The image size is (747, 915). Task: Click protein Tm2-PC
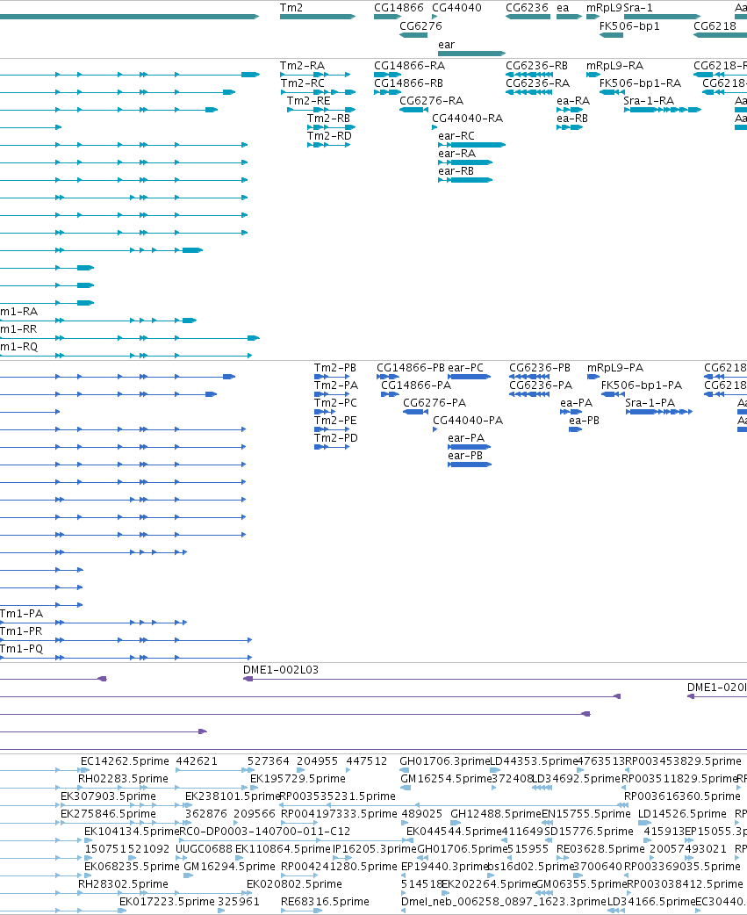325,412
